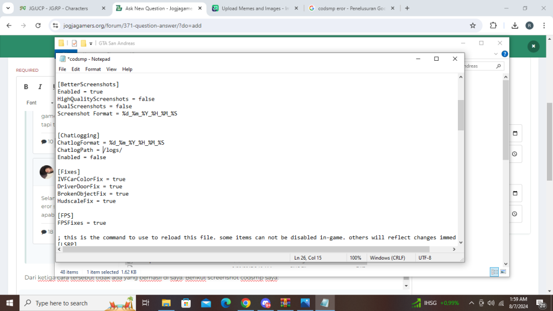The height and width of the screenshot is (311, 553).
Task: Go back in browser history
Action: pyautogui.click(x=9, y=25)
